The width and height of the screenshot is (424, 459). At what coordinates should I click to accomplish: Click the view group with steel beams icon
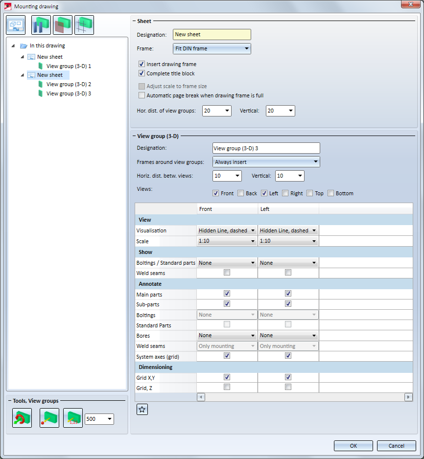tap(41, 25)
